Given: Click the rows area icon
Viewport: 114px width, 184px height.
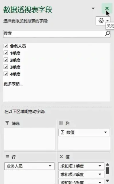Looking at the screenshot, I should (x=7, y=157).
